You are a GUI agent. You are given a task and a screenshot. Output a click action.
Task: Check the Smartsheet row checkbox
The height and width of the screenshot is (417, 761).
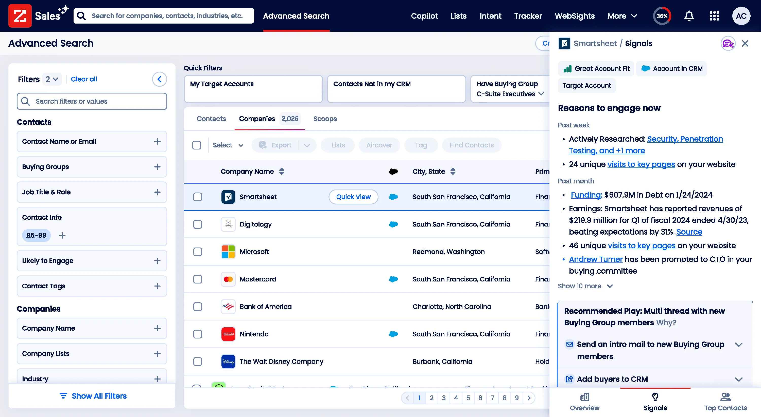click(197, 197)
